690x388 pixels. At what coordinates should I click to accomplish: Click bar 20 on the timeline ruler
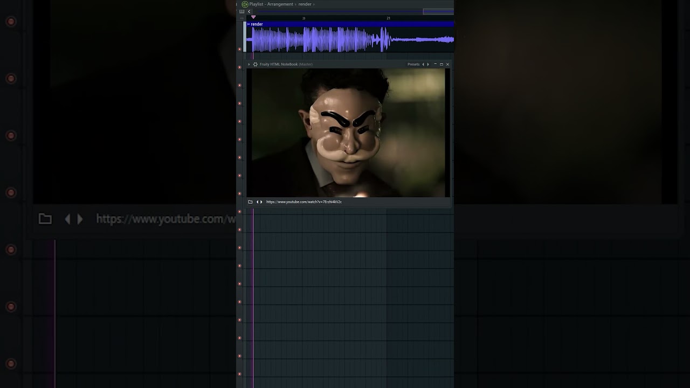point(303,18)
